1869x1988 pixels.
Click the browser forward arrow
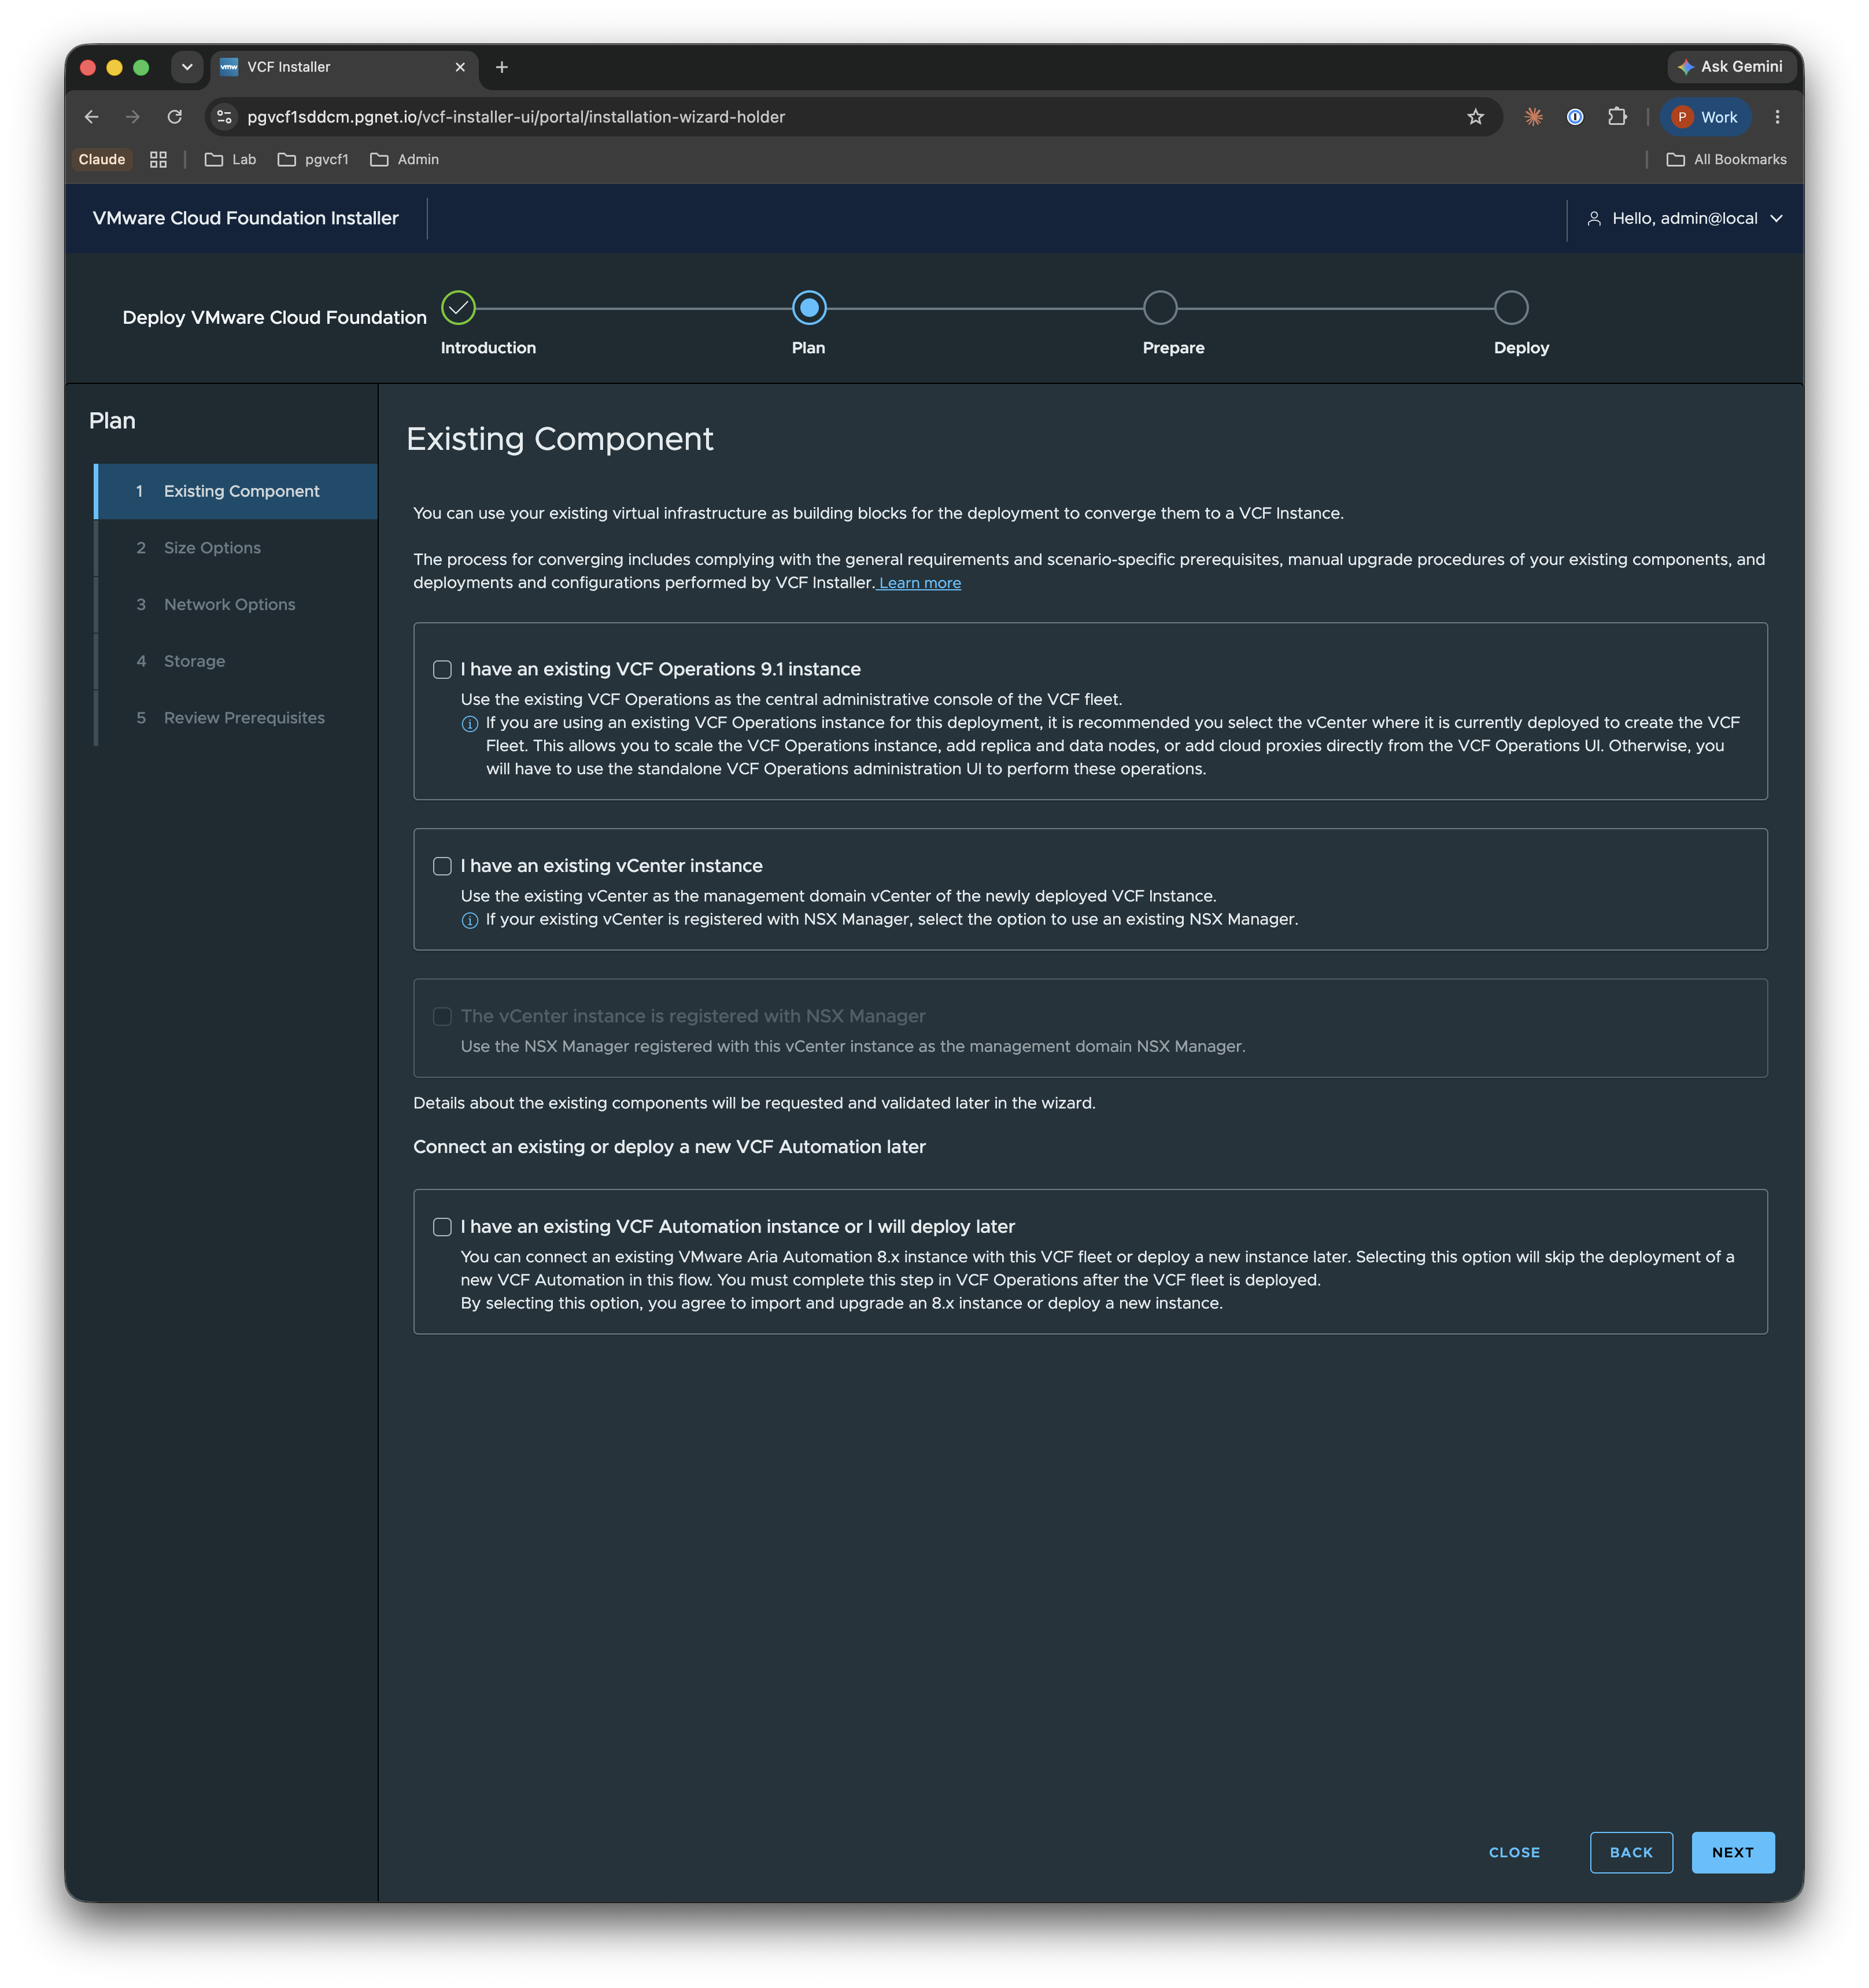[x=133, y=117]
